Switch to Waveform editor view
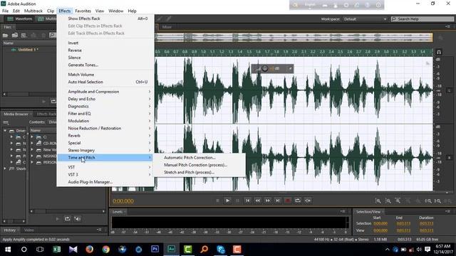This screenshot has height=256, width=456. pyautogui.click(x=20, y=19)
